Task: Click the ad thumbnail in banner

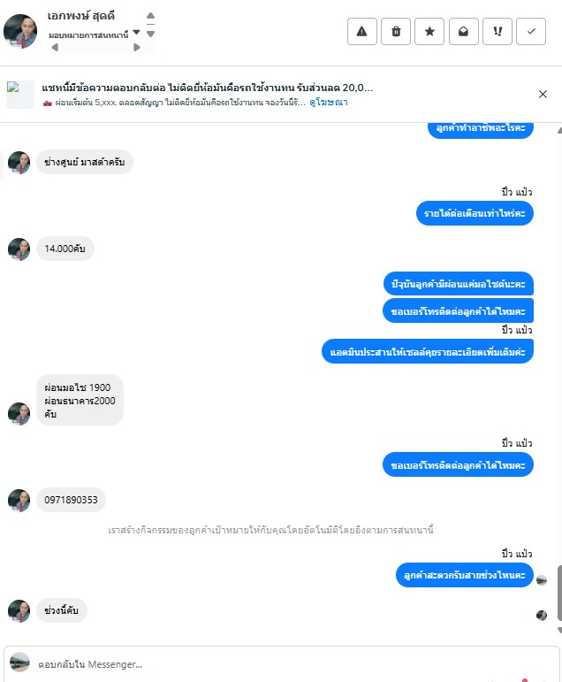Action: click(x=20, y=95)
